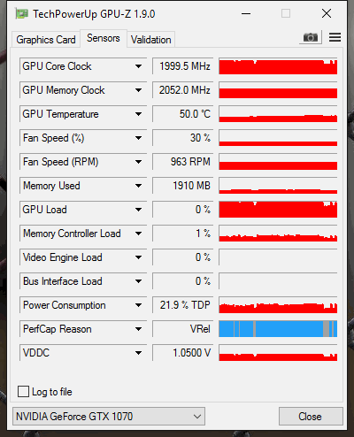Click the PerfCap Reason blue graph
The height and width of the screenshot is (437, 354).
pos(278,329)
